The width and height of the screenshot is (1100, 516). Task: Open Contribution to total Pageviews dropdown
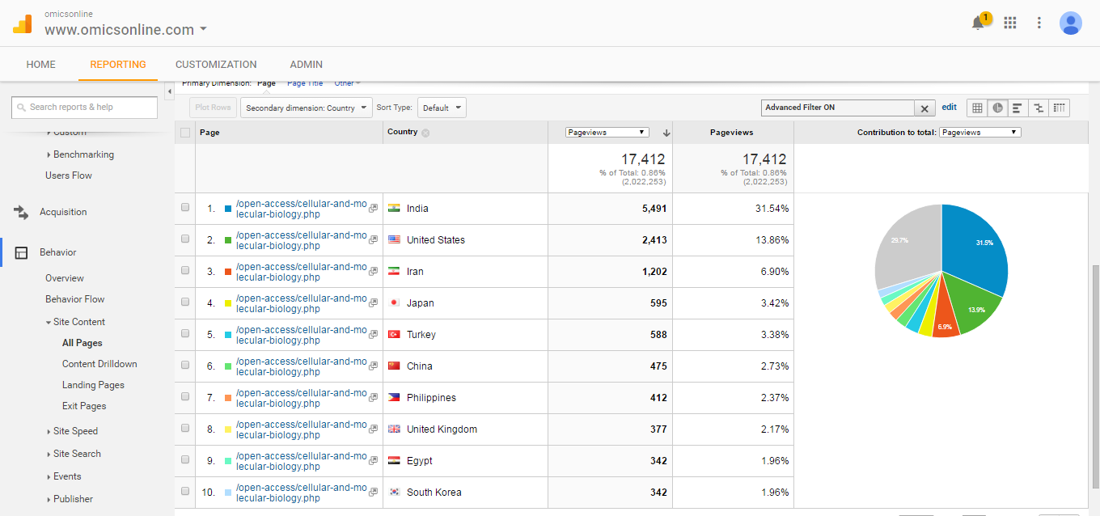point(979,132)
